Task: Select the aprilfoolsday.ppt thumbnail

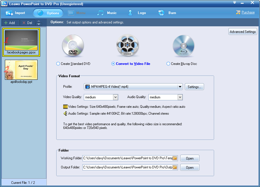Action: 21,70
